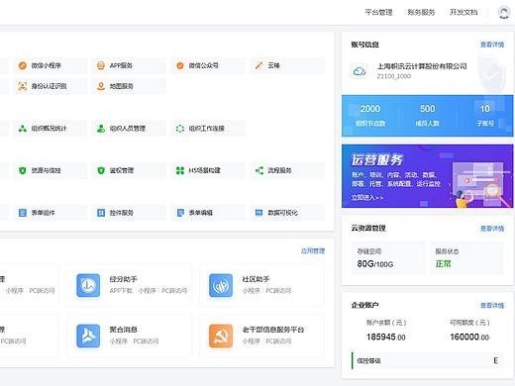Open the 云梯 wand icon
Screen dimensions: 515x386
(259, 65)
